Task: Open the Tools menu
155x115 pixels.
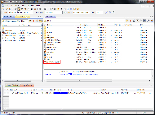Action: [x=24, y=6]
